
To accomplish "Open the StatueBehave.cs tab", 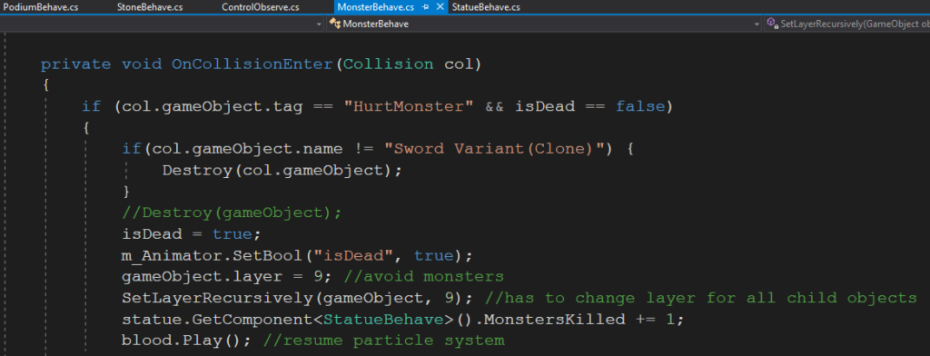I will coord(486,7).
